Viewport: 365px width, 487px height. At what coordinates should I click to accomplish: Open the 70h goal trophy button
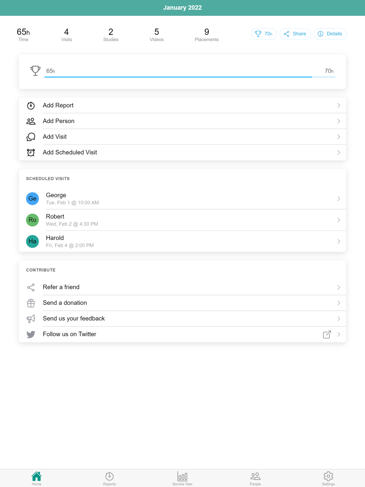click(264, 34)
